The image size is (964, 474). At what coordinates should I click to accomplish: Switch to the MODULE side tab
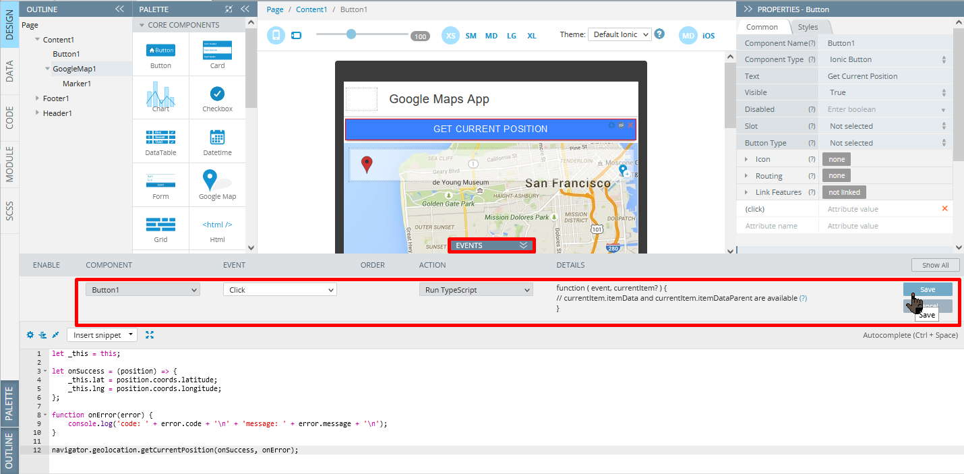(x=9, y=164)
